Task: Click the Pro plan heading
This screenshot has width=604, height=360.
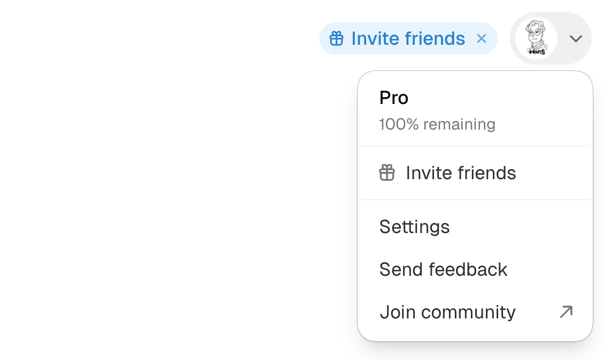Action: (394, 98)
